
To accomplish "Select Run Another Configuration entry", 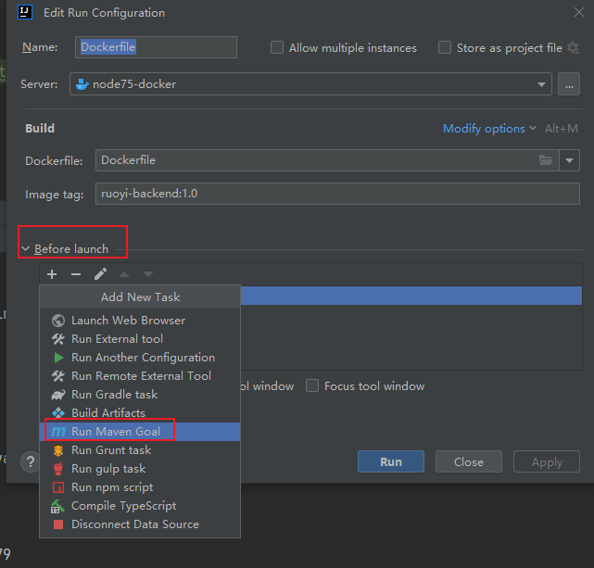I will (140, 358).
